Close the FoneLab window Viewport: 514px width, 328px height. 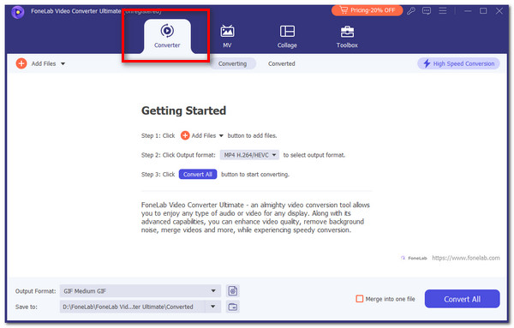click(x=499, y=11)
